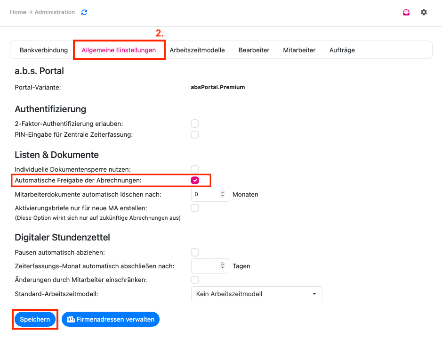
Task: Click stepper arrows of the Monaten field
Action: [222, 194]
